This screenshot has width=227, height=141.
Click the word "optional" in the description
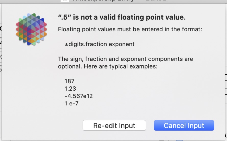tap(69, 67)
